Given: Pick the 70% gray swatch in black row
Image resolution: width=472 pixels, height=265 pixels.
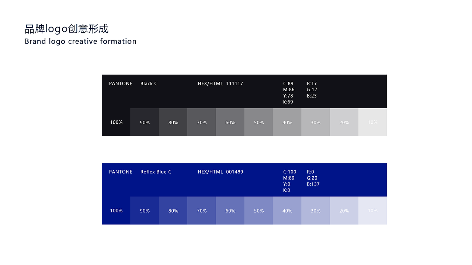Looking at the screenshot, I should (202, 122).
